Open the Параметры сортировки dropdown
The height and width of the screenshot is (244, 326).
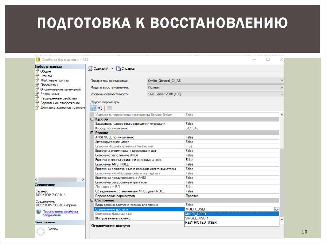(281, 81)
